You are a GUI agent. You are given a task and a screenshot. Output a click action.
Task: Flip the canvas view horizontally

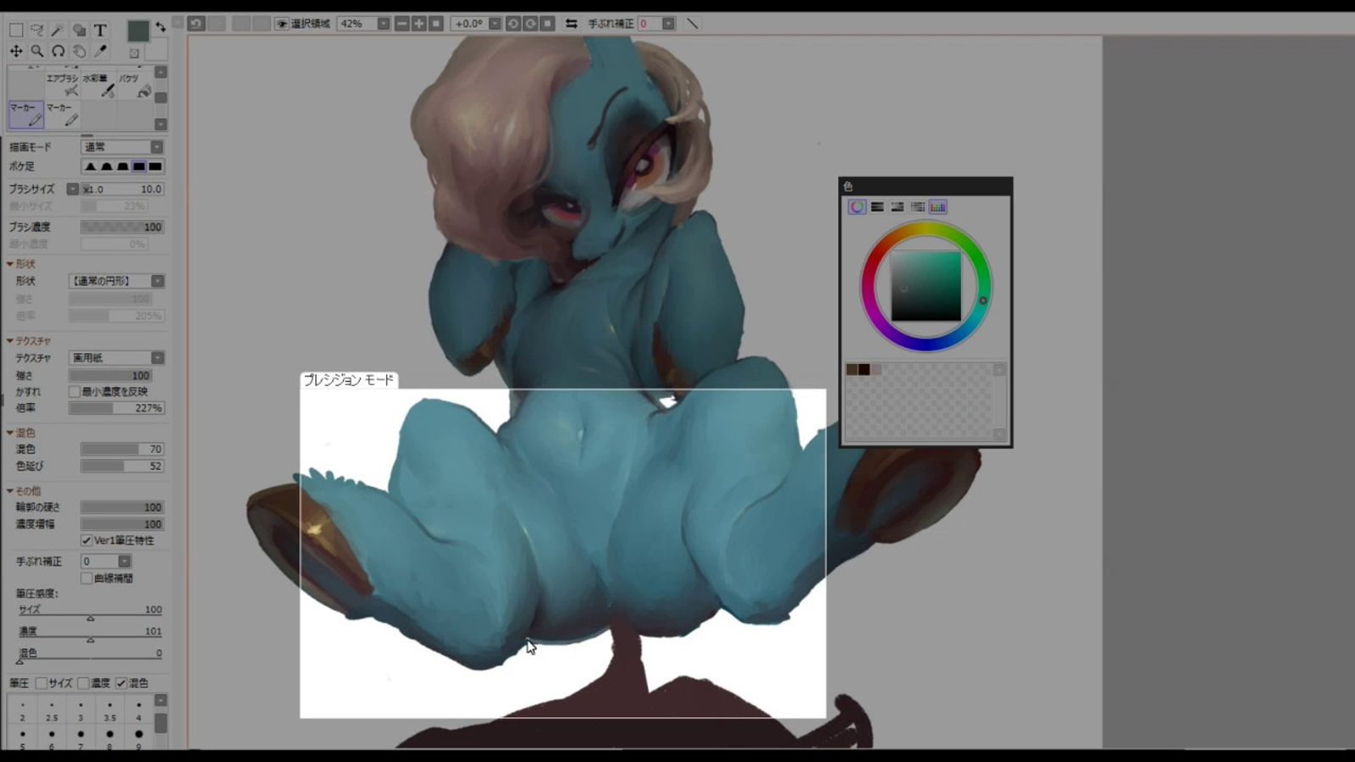tap(572, 24)
